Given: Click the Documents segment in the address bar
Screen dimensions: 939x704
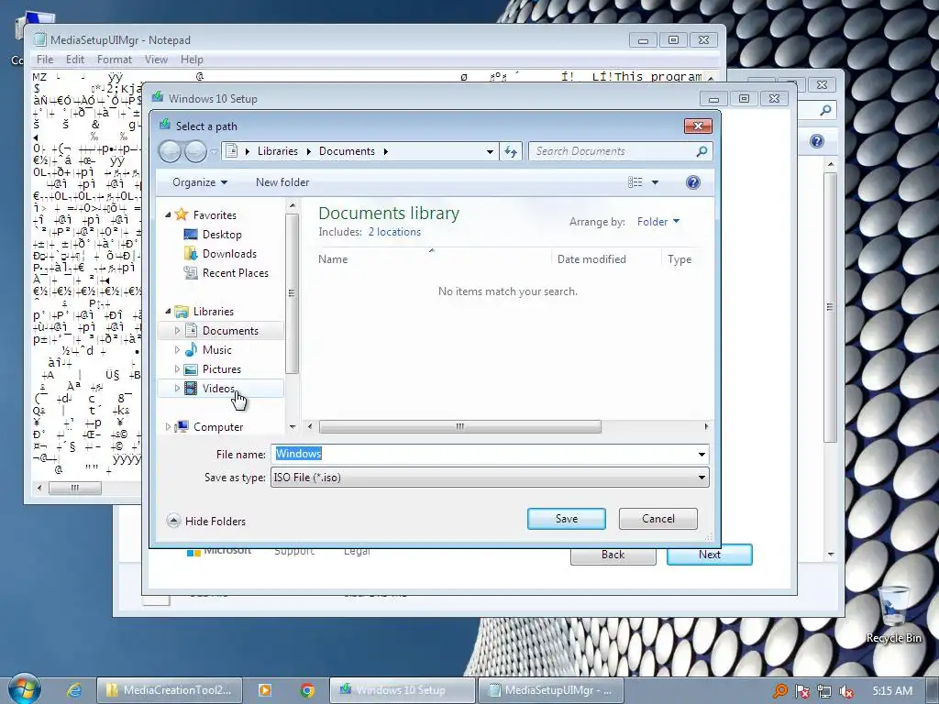Looking at the screenshot, I should [x=347, y=151].
